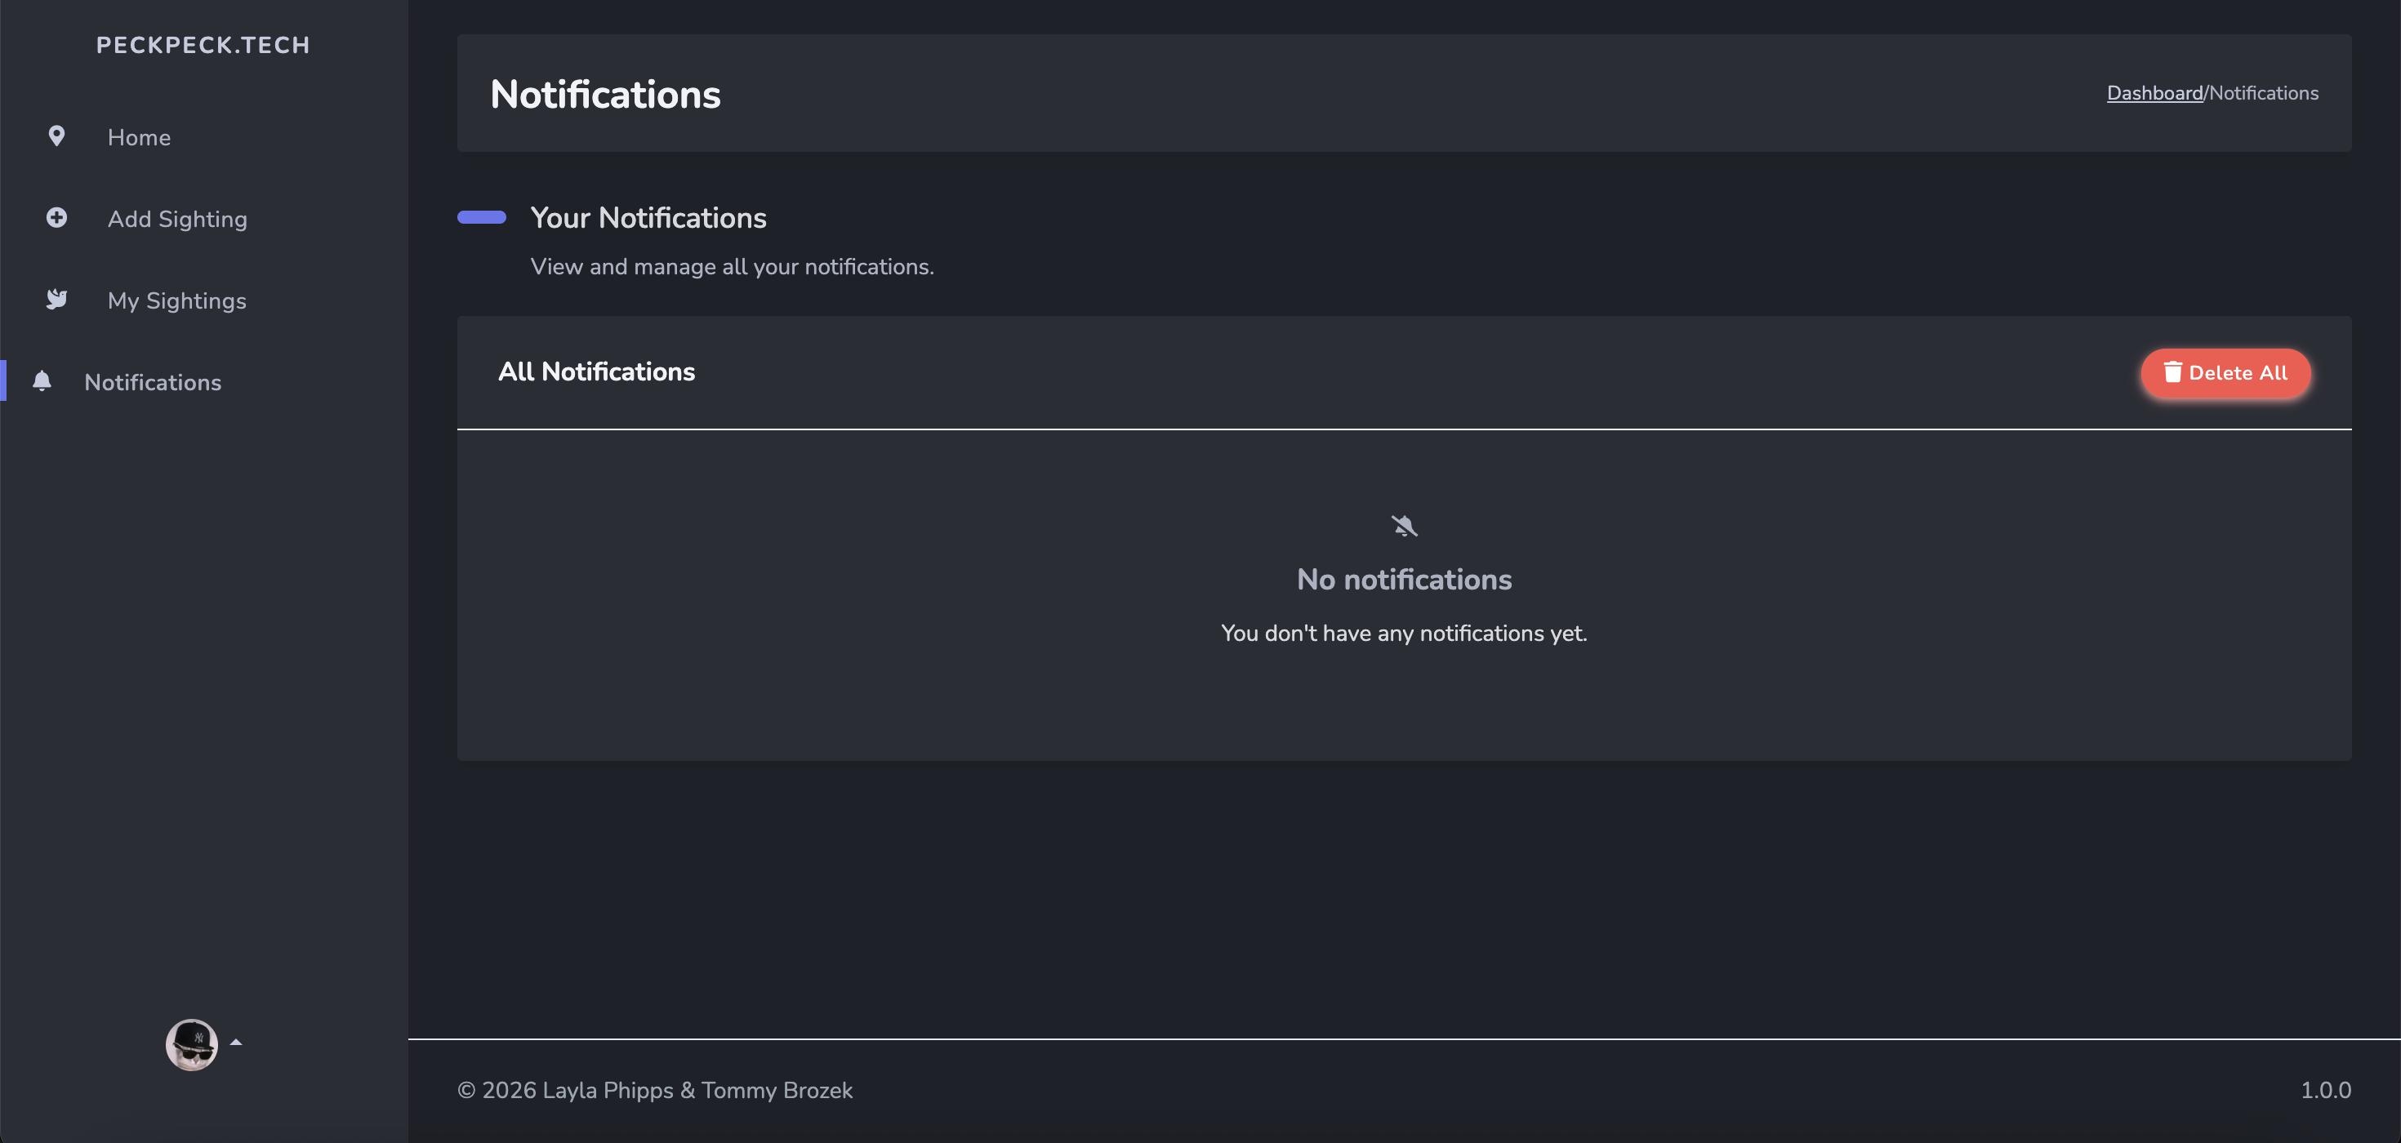2401x1143 pixels.
Task: Click the My Sightings bird icon
Action: (x=56, y=299)
